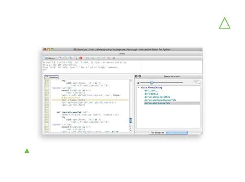This screenshot has height=182, width=245.
Task: Open the Python shell selector dropdown
Action: 49,58
